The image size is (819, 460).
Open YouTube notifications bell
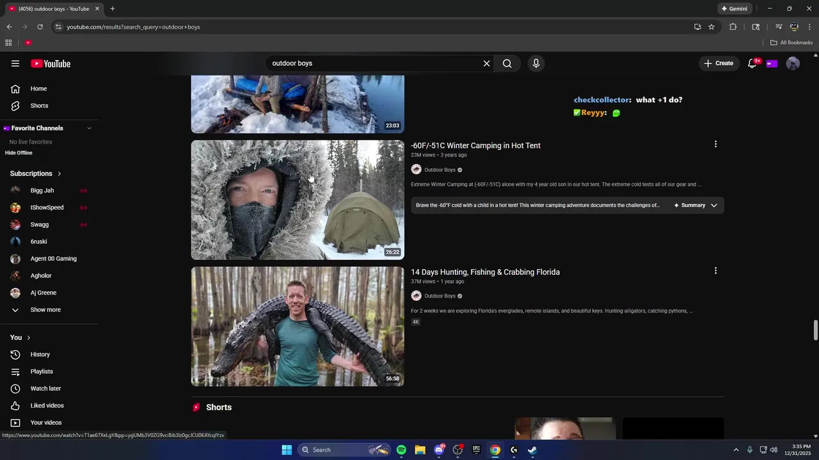point(752,63)
